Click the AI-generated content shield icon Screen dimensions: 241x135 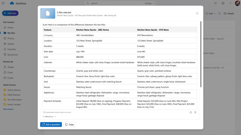pyautogui.click(x=44, y=112)
